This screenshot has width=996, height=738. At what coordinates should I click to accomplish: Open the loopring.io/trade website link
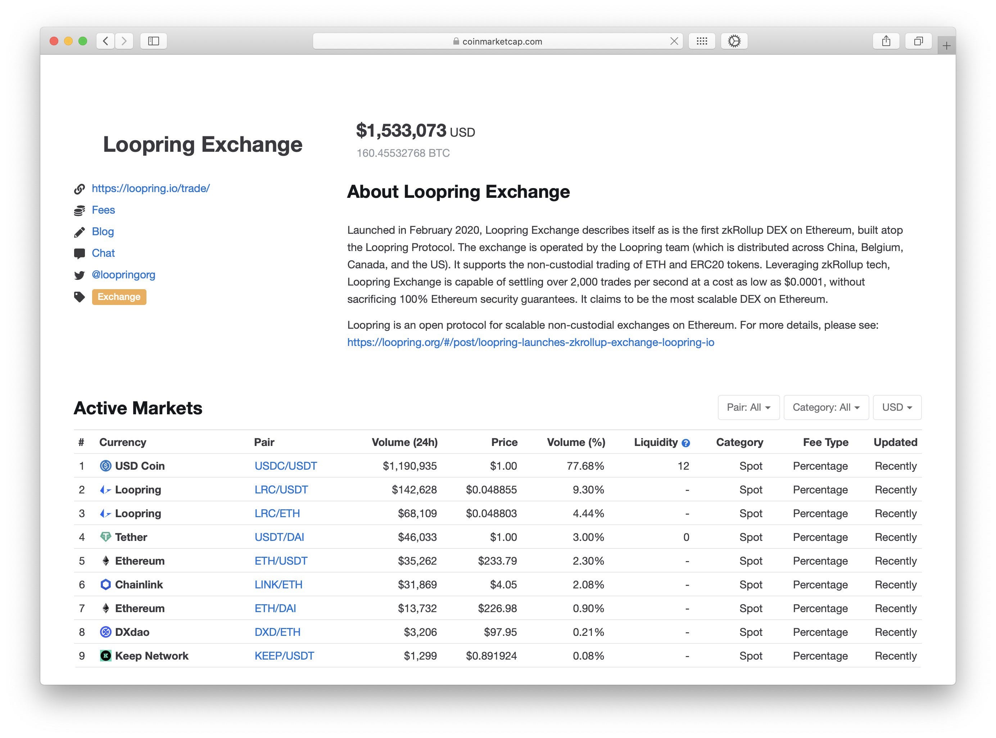point(150,188)
